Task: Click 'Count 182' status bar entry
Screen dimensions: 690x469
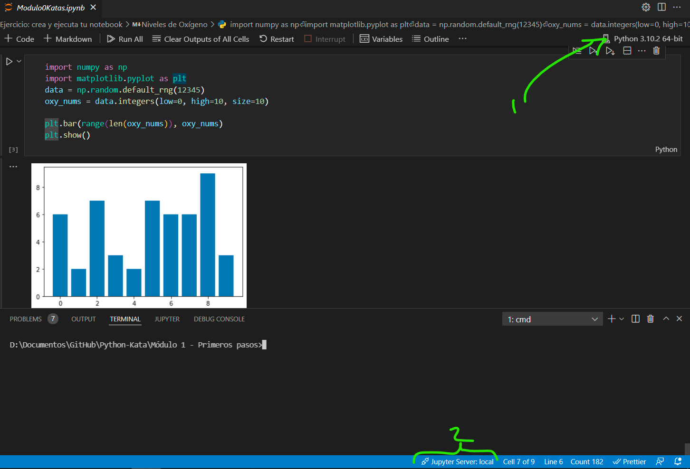Action: (x=587, y=462)
